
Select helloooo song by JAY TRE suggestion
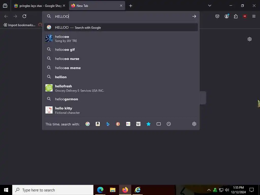[121, 39]
